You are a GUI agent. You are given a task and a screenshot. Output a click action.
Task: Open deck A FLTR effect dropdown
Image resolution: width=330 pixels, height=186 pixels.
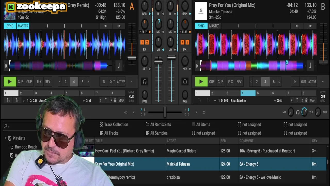click(141, 32)
